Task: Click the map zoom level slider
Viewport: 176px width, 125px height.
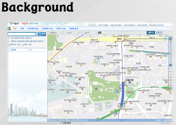Action: (x=171, y=52)
